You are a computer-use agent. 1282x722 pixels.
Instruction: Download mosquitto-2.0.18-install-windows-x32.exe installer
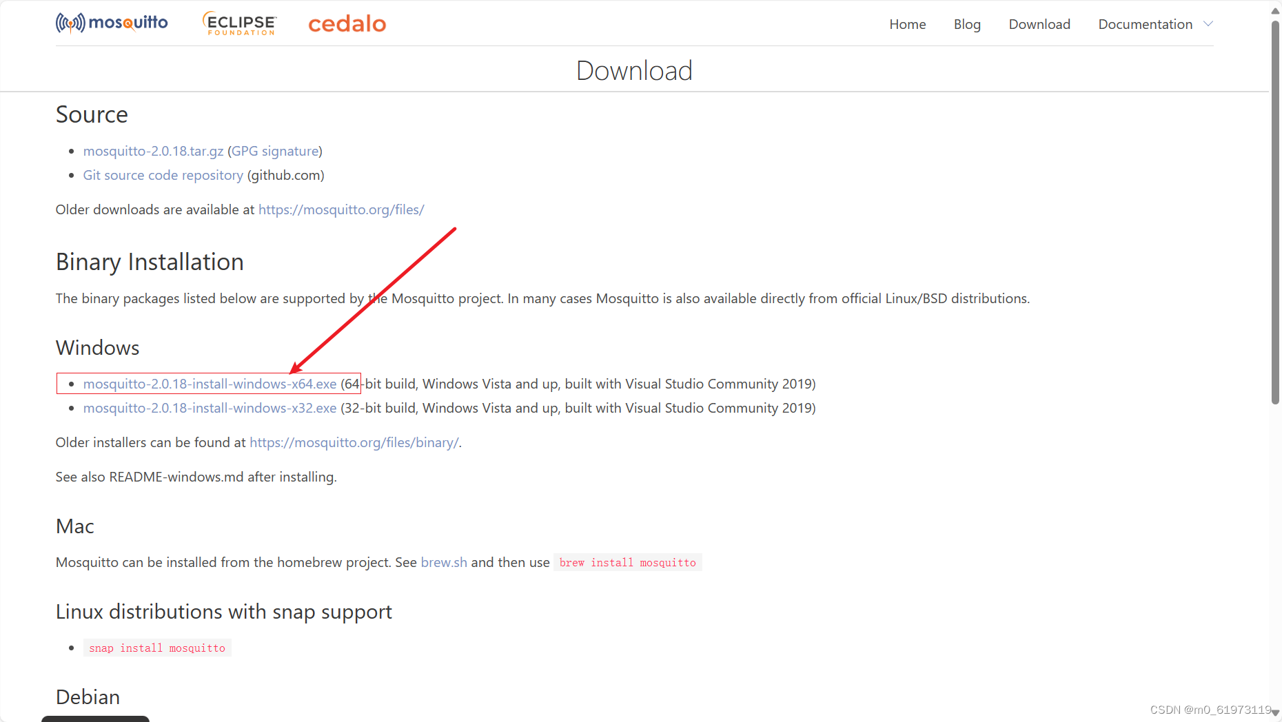[210, 408]
